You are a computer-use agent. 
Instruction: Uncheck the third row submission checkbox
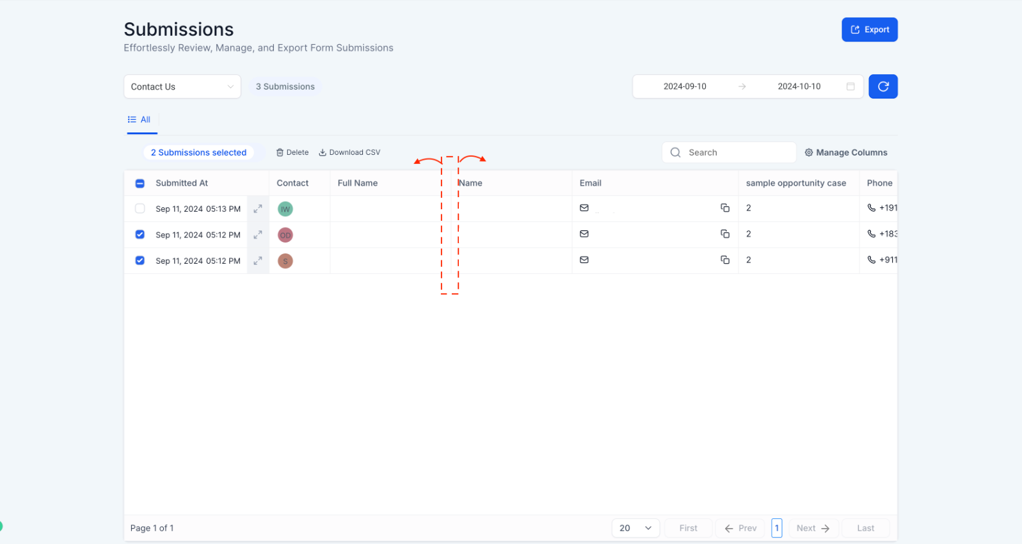(140, 260)
